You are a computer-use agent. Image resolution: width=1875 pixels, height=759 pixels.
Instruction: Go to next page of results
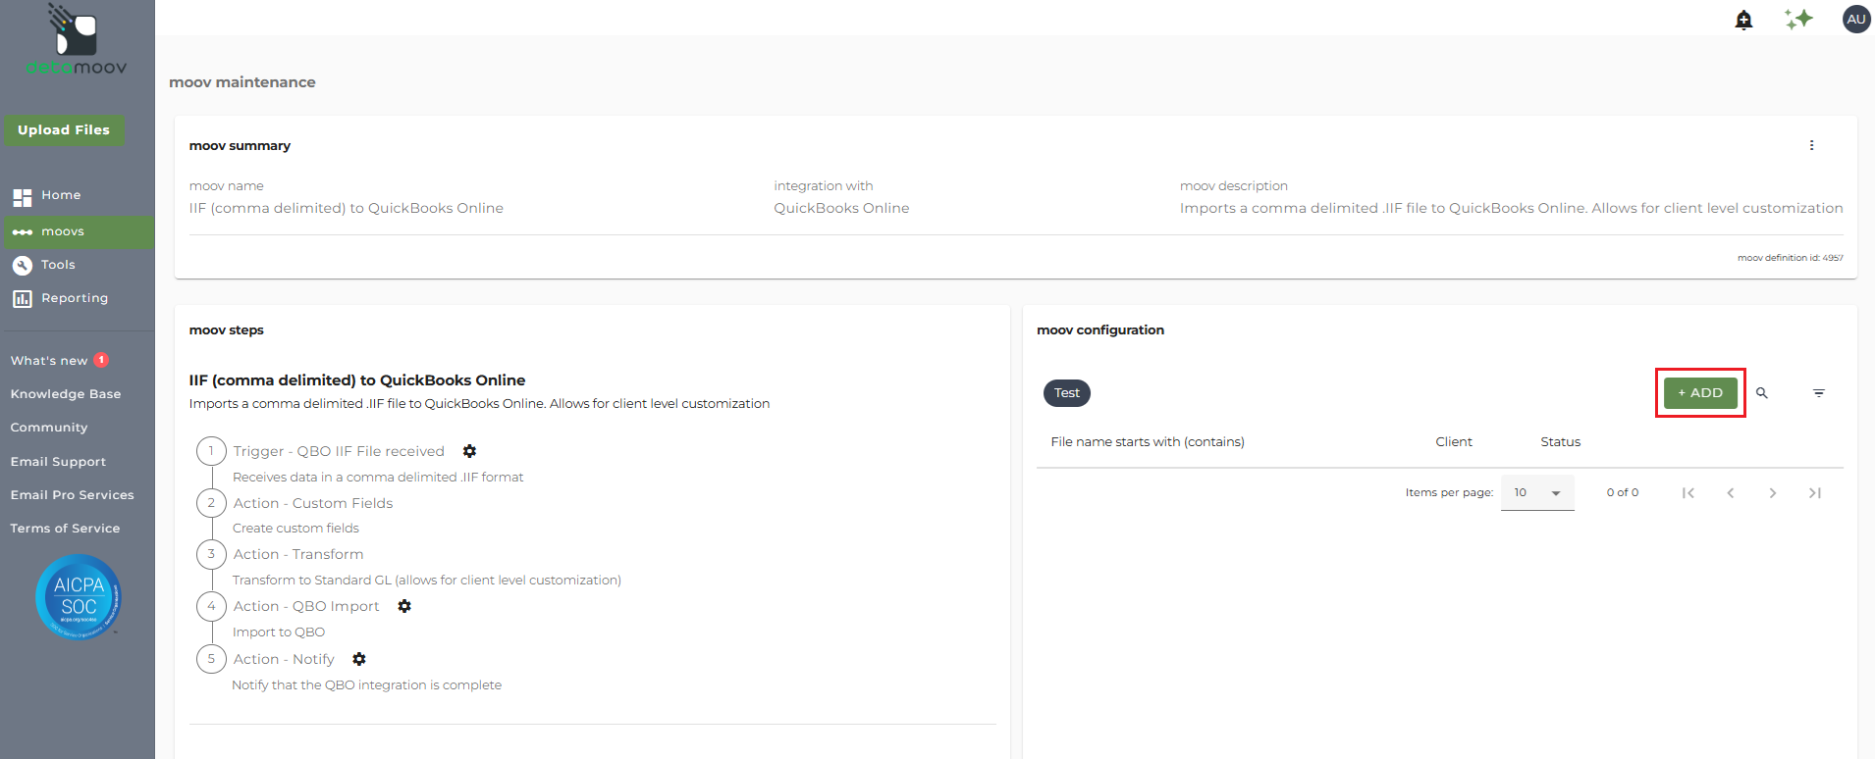1772,493
